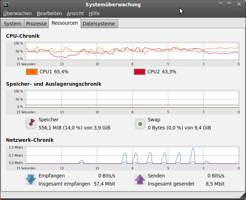Image resolution: width=246 pixels, height=200 pixels.
Task: Open the Bearbeiten menu
Action: point(49,13)
